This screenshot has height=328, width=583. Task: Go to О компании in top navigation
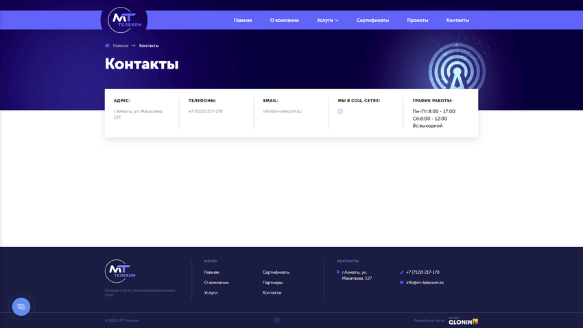pos(285,21)
